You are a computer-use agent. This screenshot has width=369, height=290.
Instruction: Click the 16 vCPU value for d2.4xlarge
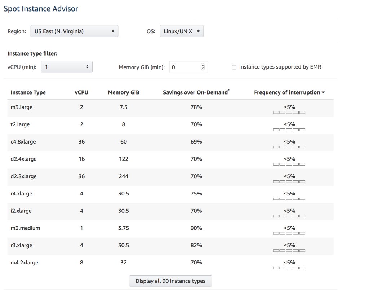82,159
